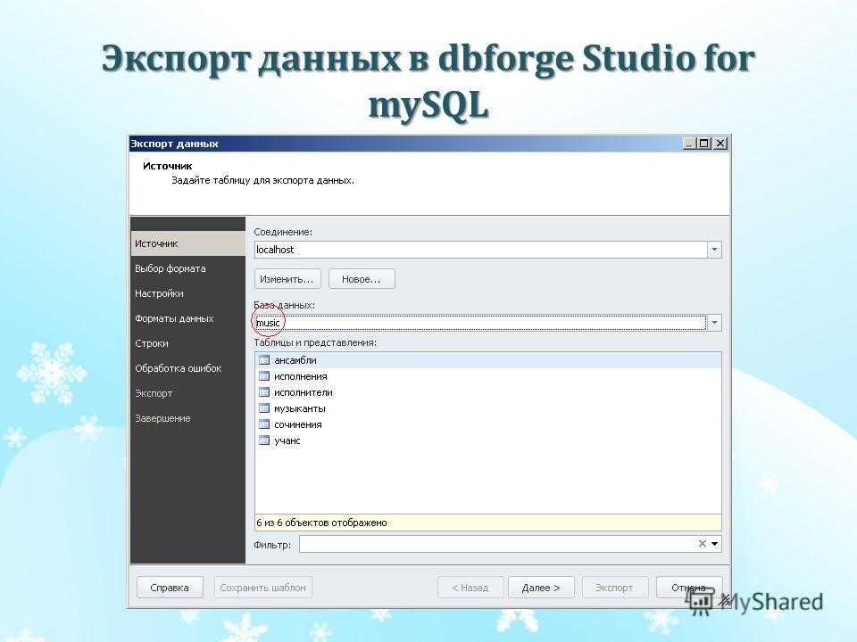The width and height of the screenshot is (857, 642).
Task: Open the Строки step
Action: 188,343
